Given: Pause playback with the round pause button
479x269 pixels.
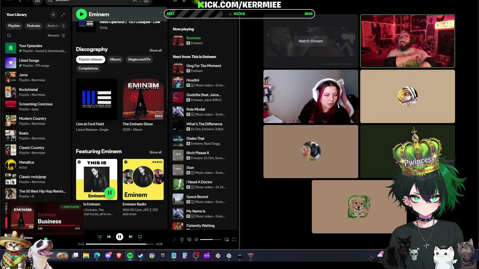Looking at the screenshot, I should point(120,237).
